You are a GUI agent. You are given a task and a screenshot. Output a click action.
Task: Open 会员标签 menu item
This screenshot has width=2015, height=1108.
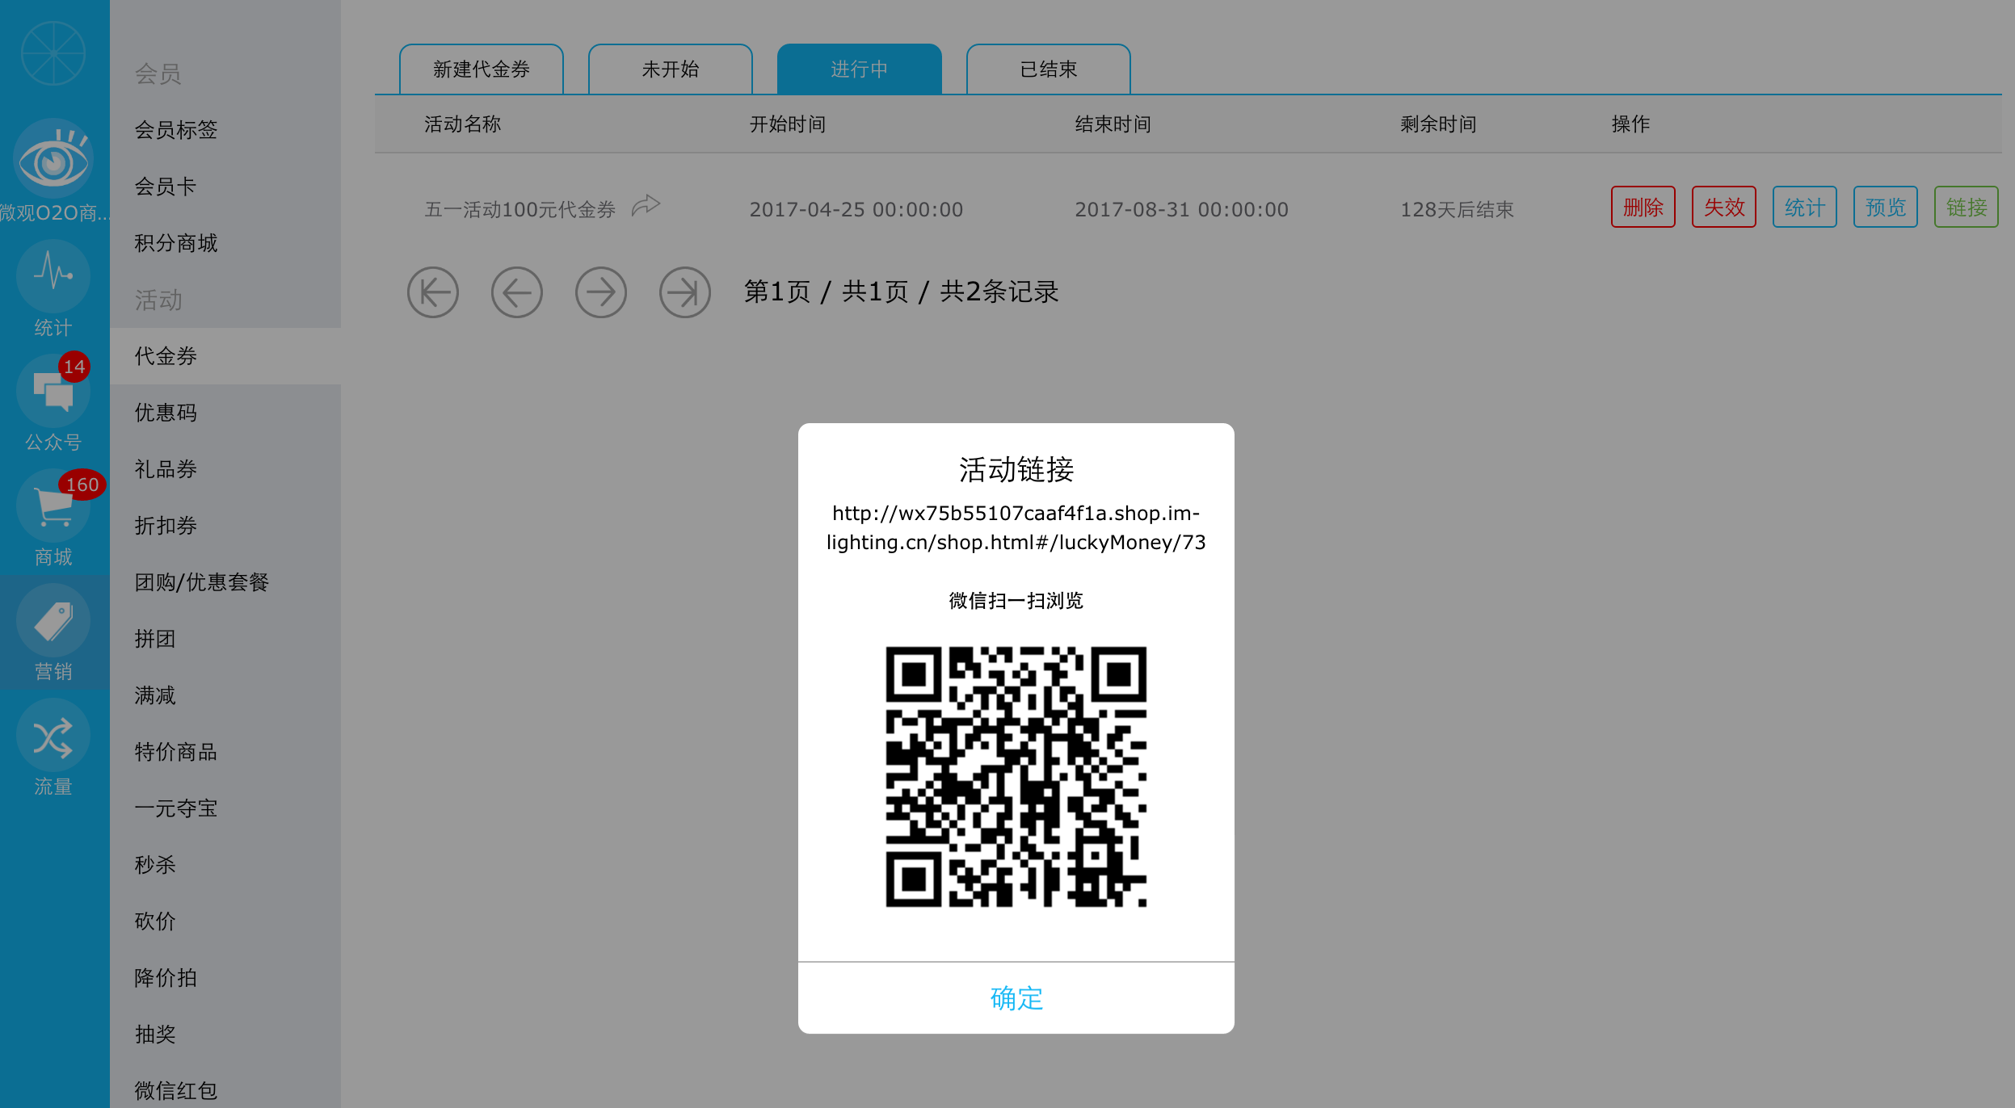click(x=225, y=130)
